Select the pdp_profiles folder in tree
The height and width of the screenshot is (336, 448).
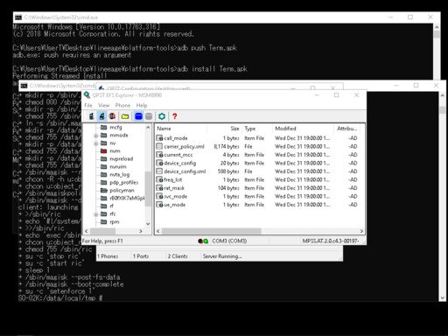point(123,183)
